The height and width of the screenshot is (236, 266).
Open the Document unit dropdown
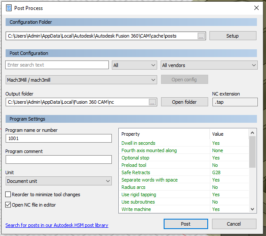(59, 181)
